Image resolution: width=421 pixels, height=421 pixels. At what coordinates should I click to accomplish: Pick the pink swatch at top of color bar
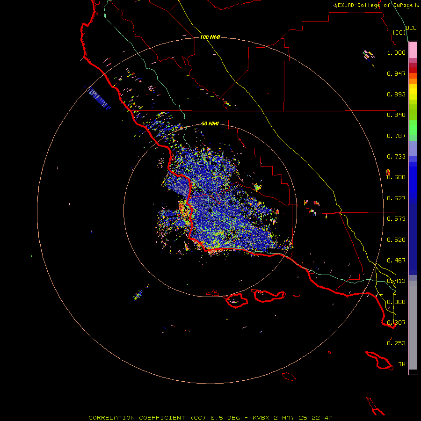click(x=413, y=50)
